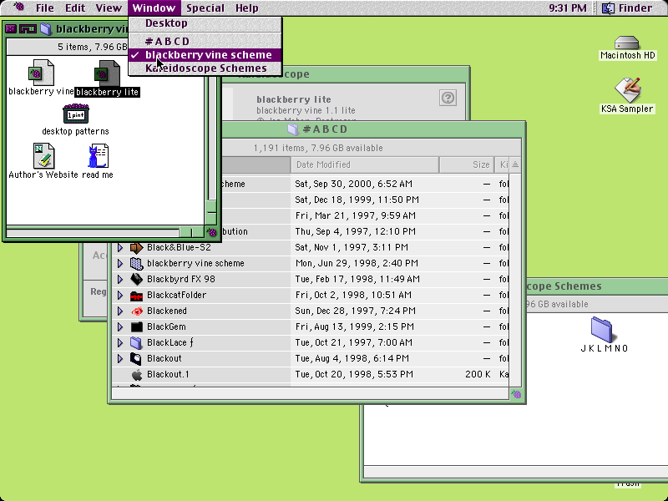Viewport: 668px width, 501px height.
Task: Open the Help menu
Action: click(246, 8)
